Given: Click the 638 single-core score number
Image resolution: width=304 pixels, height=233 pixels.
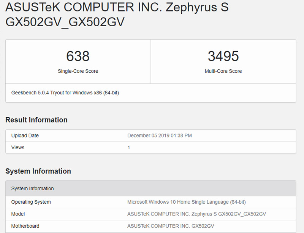Looking at the screenshot, I should (x=78, y=56).
